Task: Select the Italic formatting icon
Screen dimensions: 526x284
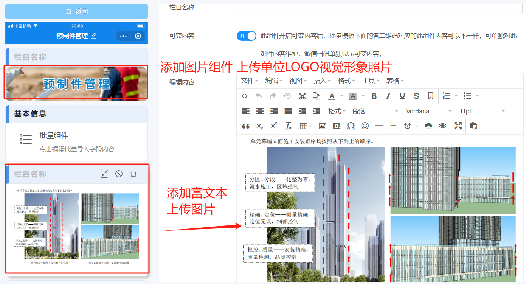Action: tap(388, 96)
